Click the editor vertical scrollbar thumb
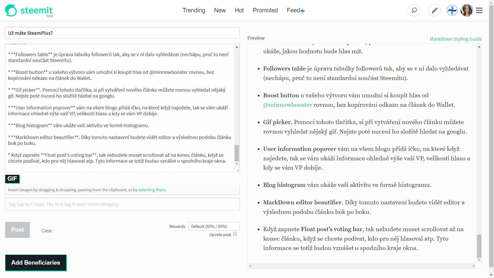 (x=237, y=153)
